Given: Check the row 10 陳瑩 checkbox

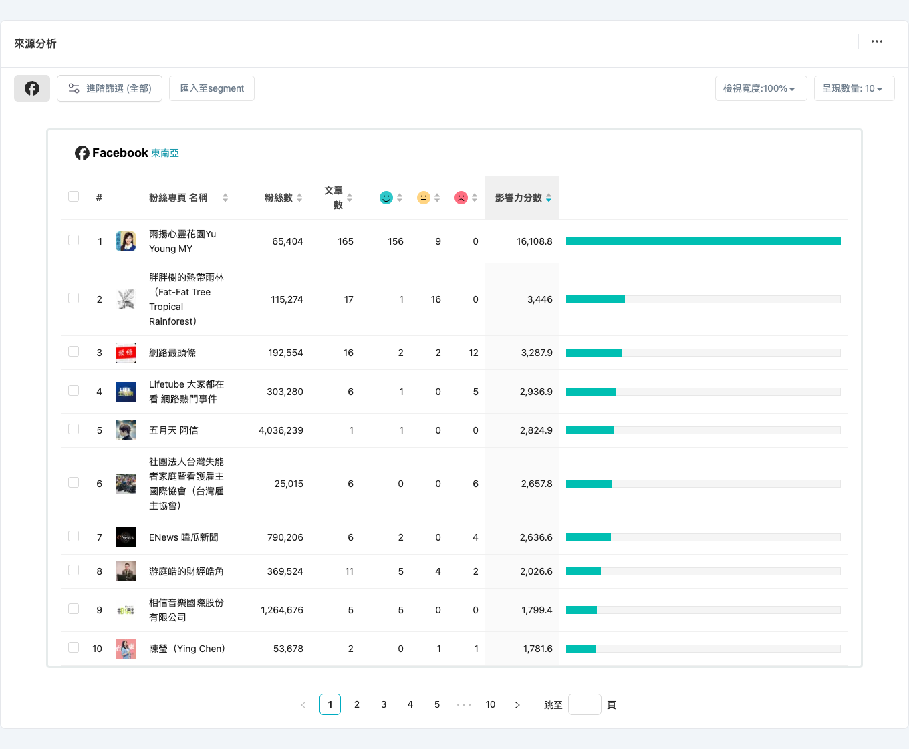Looking at the screenshot, I should click(74, 647).
